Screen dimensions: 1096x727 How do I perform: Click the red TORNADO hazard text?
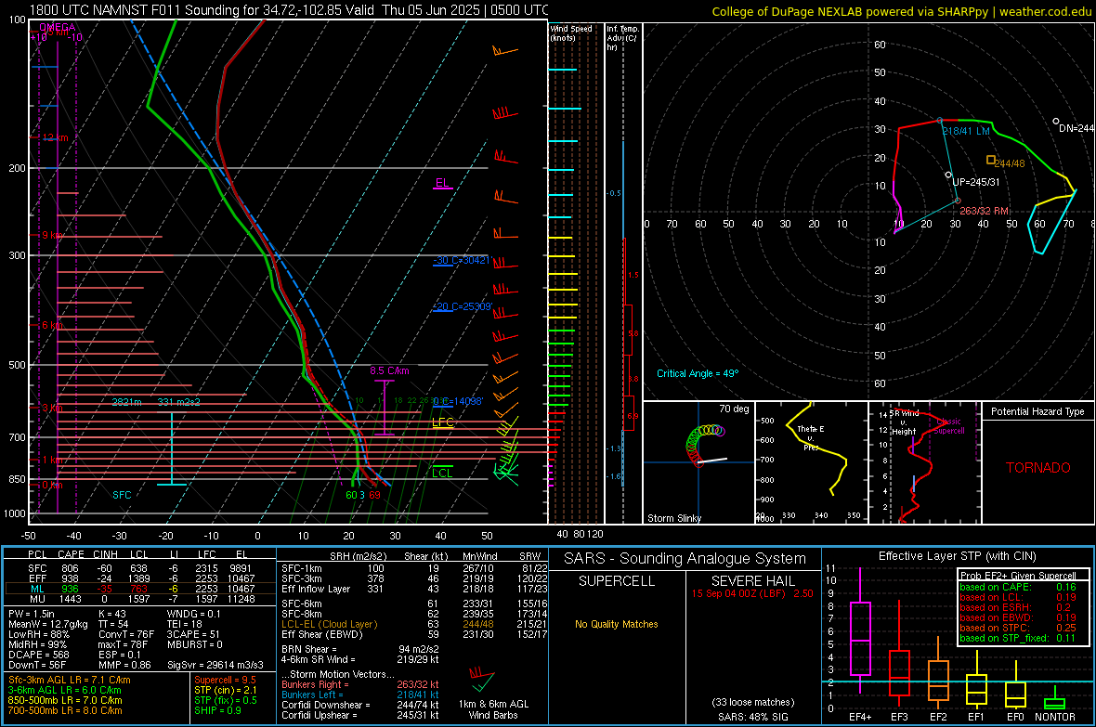pyautogui.click(x=1038, y=468)
